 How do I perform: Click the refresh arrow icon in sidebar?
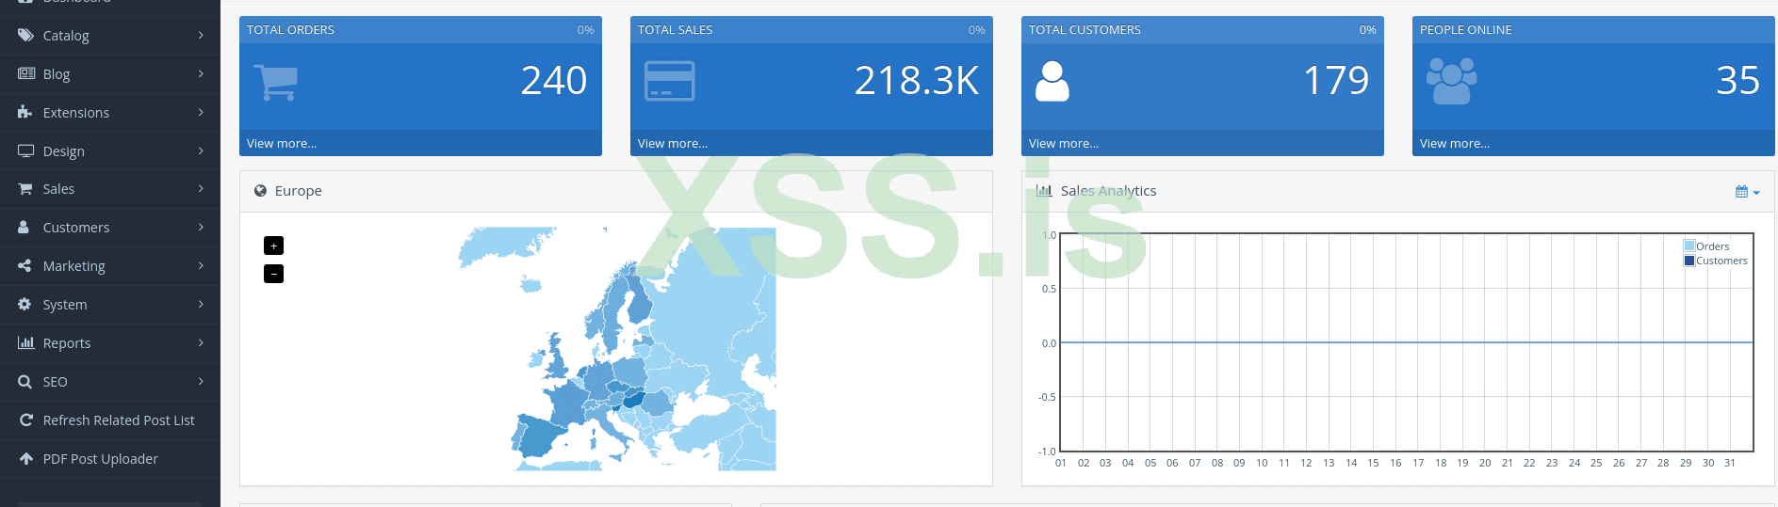pos(25,420)
